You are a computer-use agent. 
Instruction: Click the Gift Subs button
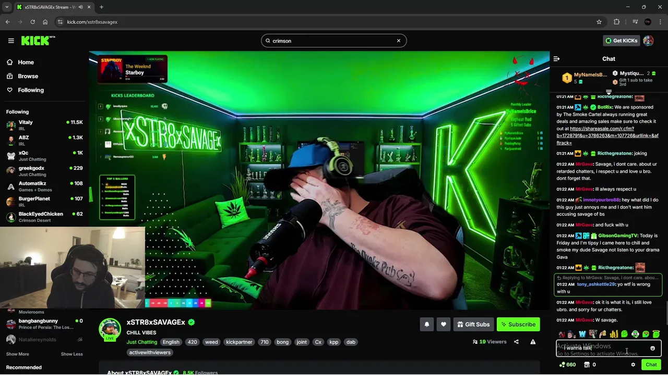(473, 324)
